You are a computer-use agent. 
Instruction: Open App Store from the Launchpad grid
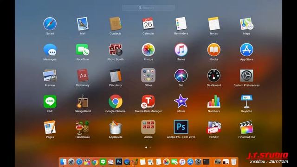(246, 50)
